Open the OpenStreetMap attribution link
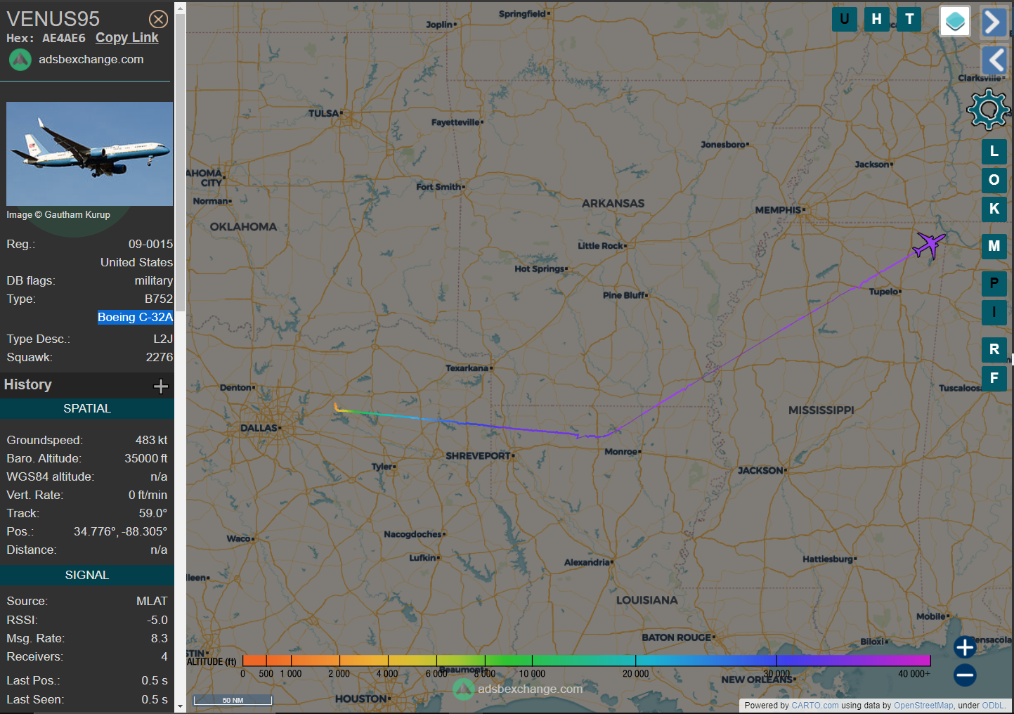 [923, 706]
